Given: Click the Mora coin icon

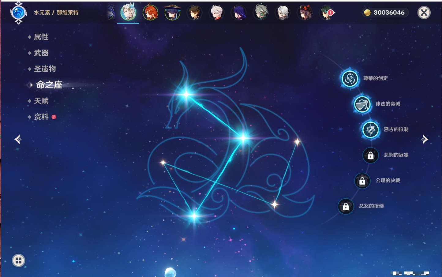Looking at the screenshot, I should point(367,13).
